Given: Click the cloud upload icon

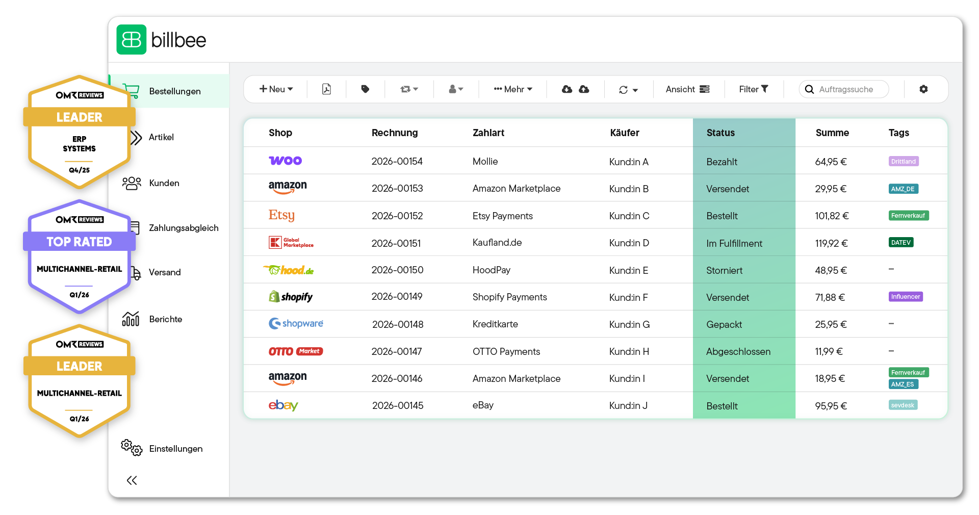Looking at the screenshot, I should click(584, 89).
